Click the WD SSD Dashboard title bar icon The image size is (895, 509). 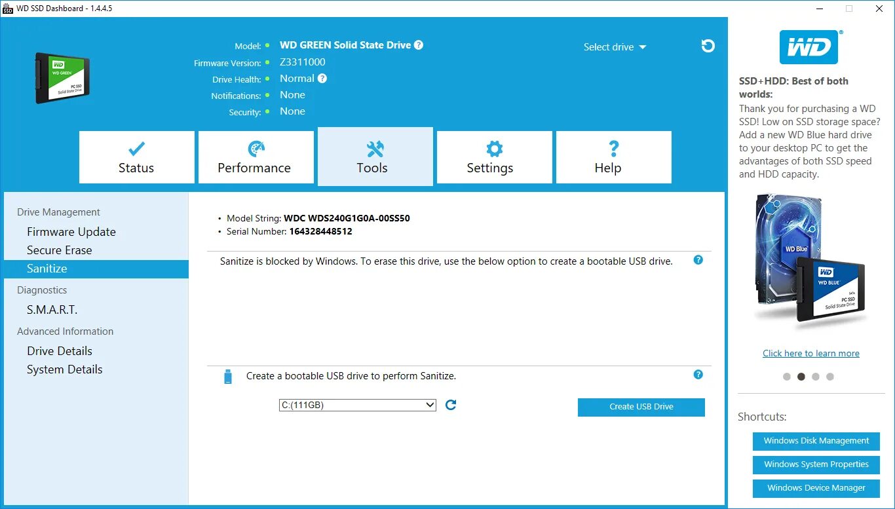tap(8, 9)
